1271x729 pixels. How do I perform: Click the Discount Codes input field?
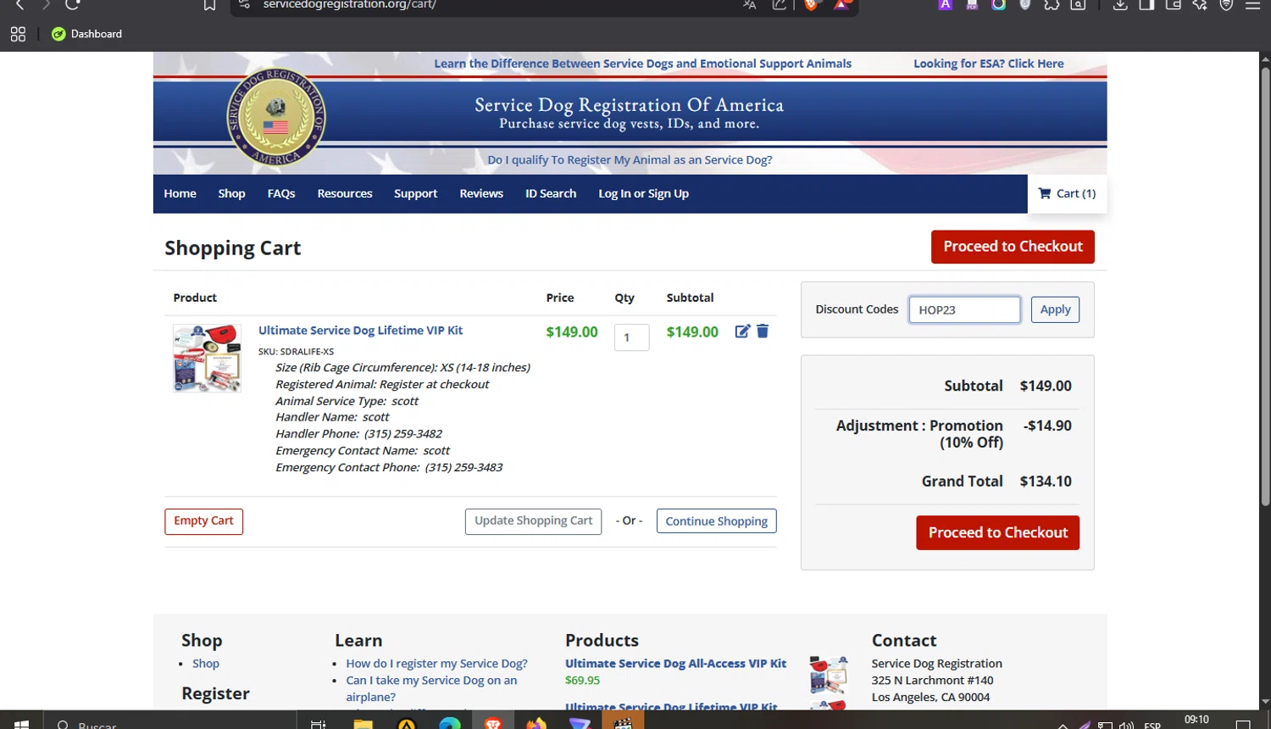click(x=964, y=309)
